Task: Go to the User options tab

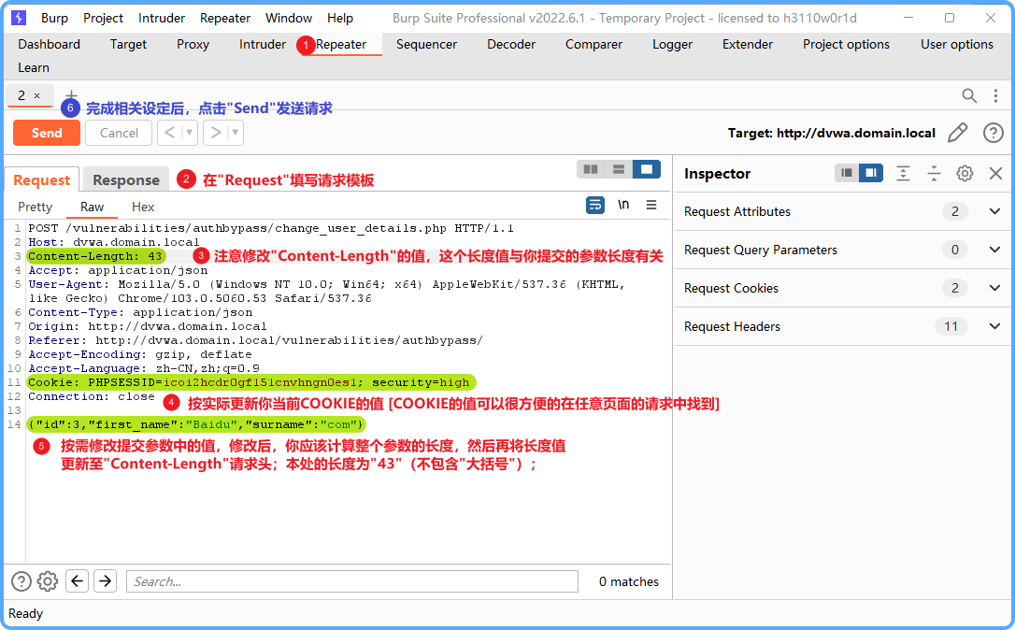Action: click(x=957, y=44)
